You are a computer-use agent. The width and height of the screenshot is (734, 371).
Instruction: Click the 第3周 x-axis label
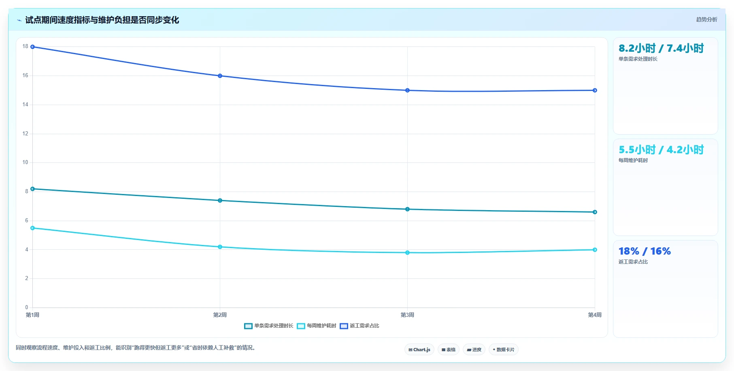point(407,315)
